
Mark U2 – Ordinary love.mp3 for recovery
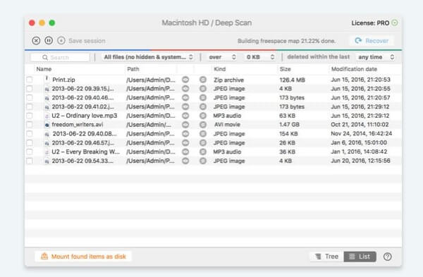click(30, 116)
